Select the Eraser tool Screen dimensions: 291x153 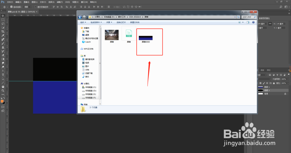[x=3, y=55]
